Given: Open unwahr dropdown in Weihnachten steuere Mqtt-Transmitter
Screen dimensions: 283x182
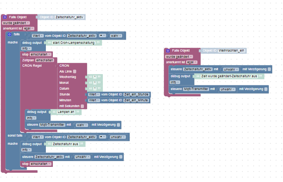Looking at the screenshot, I should click(227, 89).
